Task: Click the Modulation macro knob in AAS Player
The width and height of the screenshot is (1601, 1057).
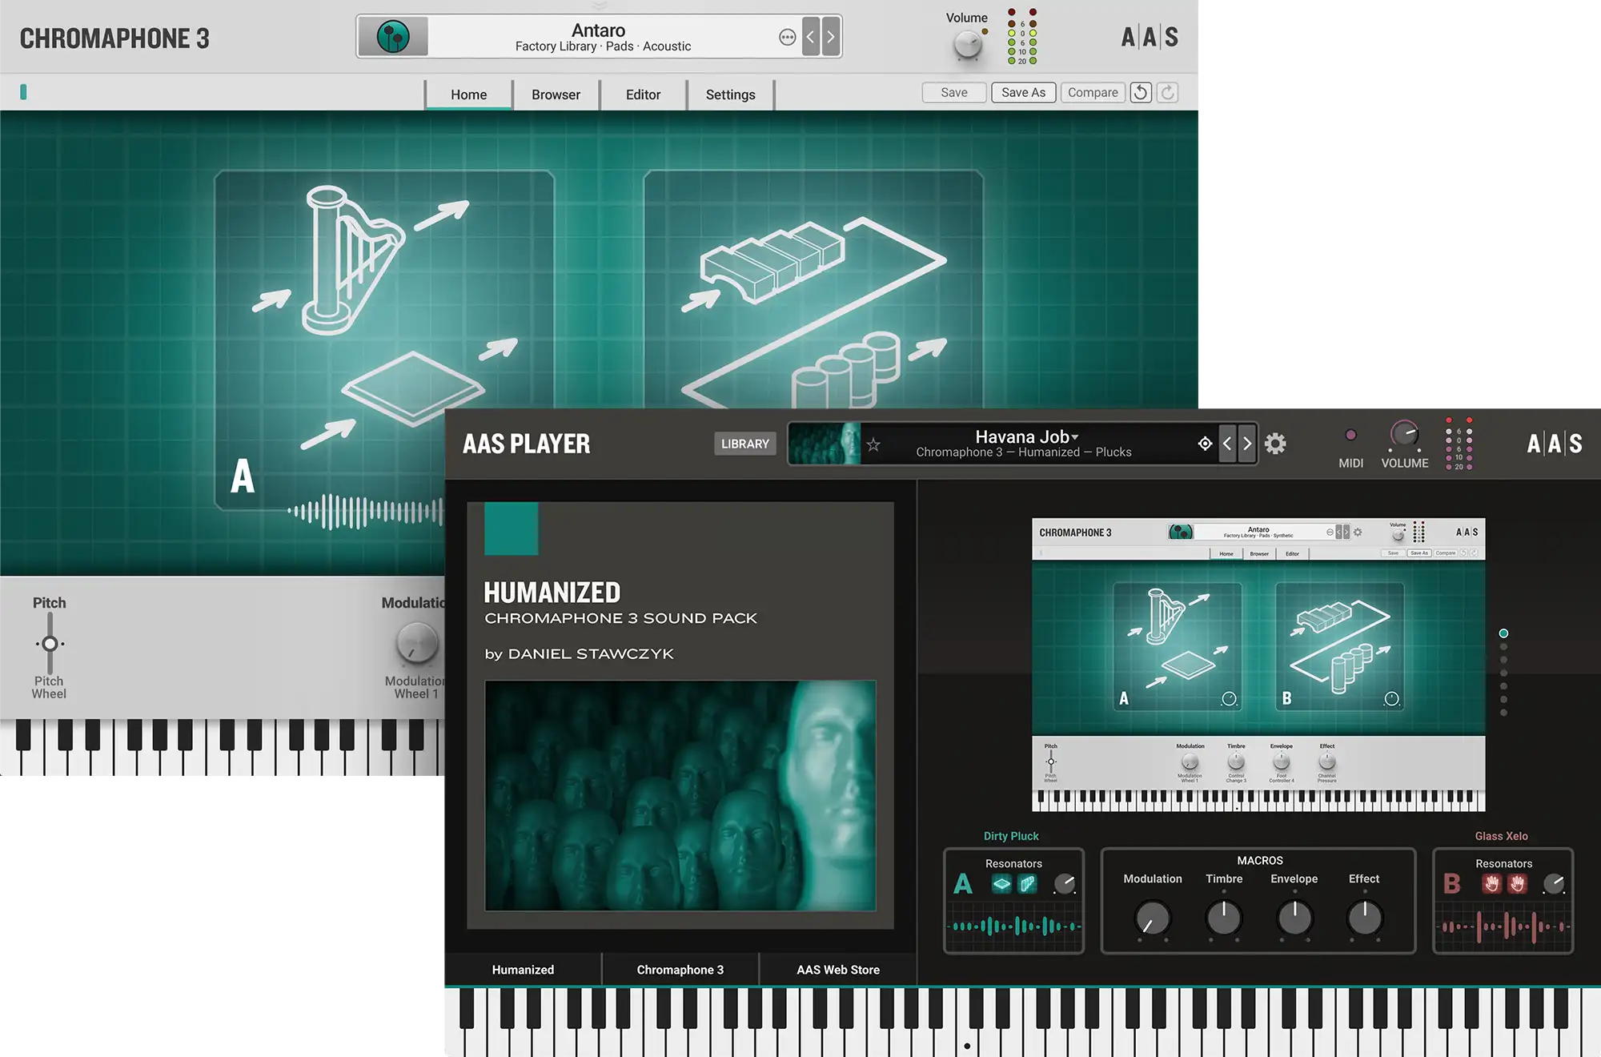Action: pyautogui.click(x=1153, y=918)
